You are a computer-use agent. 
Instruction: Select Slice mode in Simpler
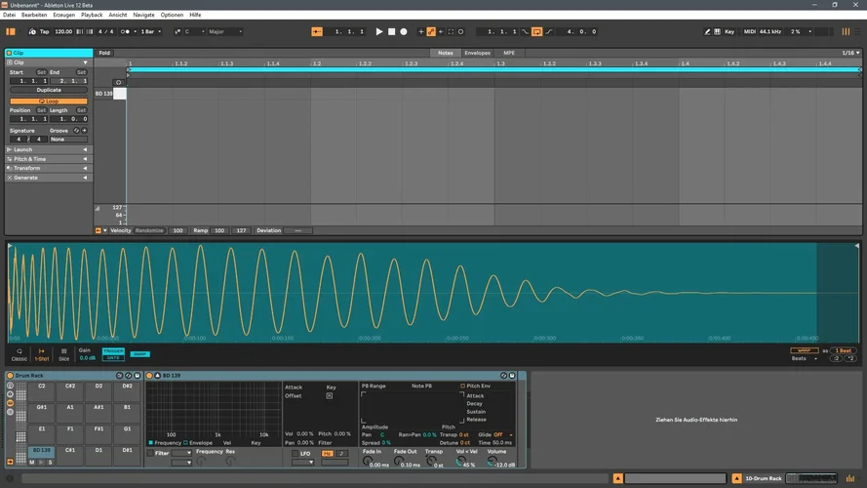[64, 353]
